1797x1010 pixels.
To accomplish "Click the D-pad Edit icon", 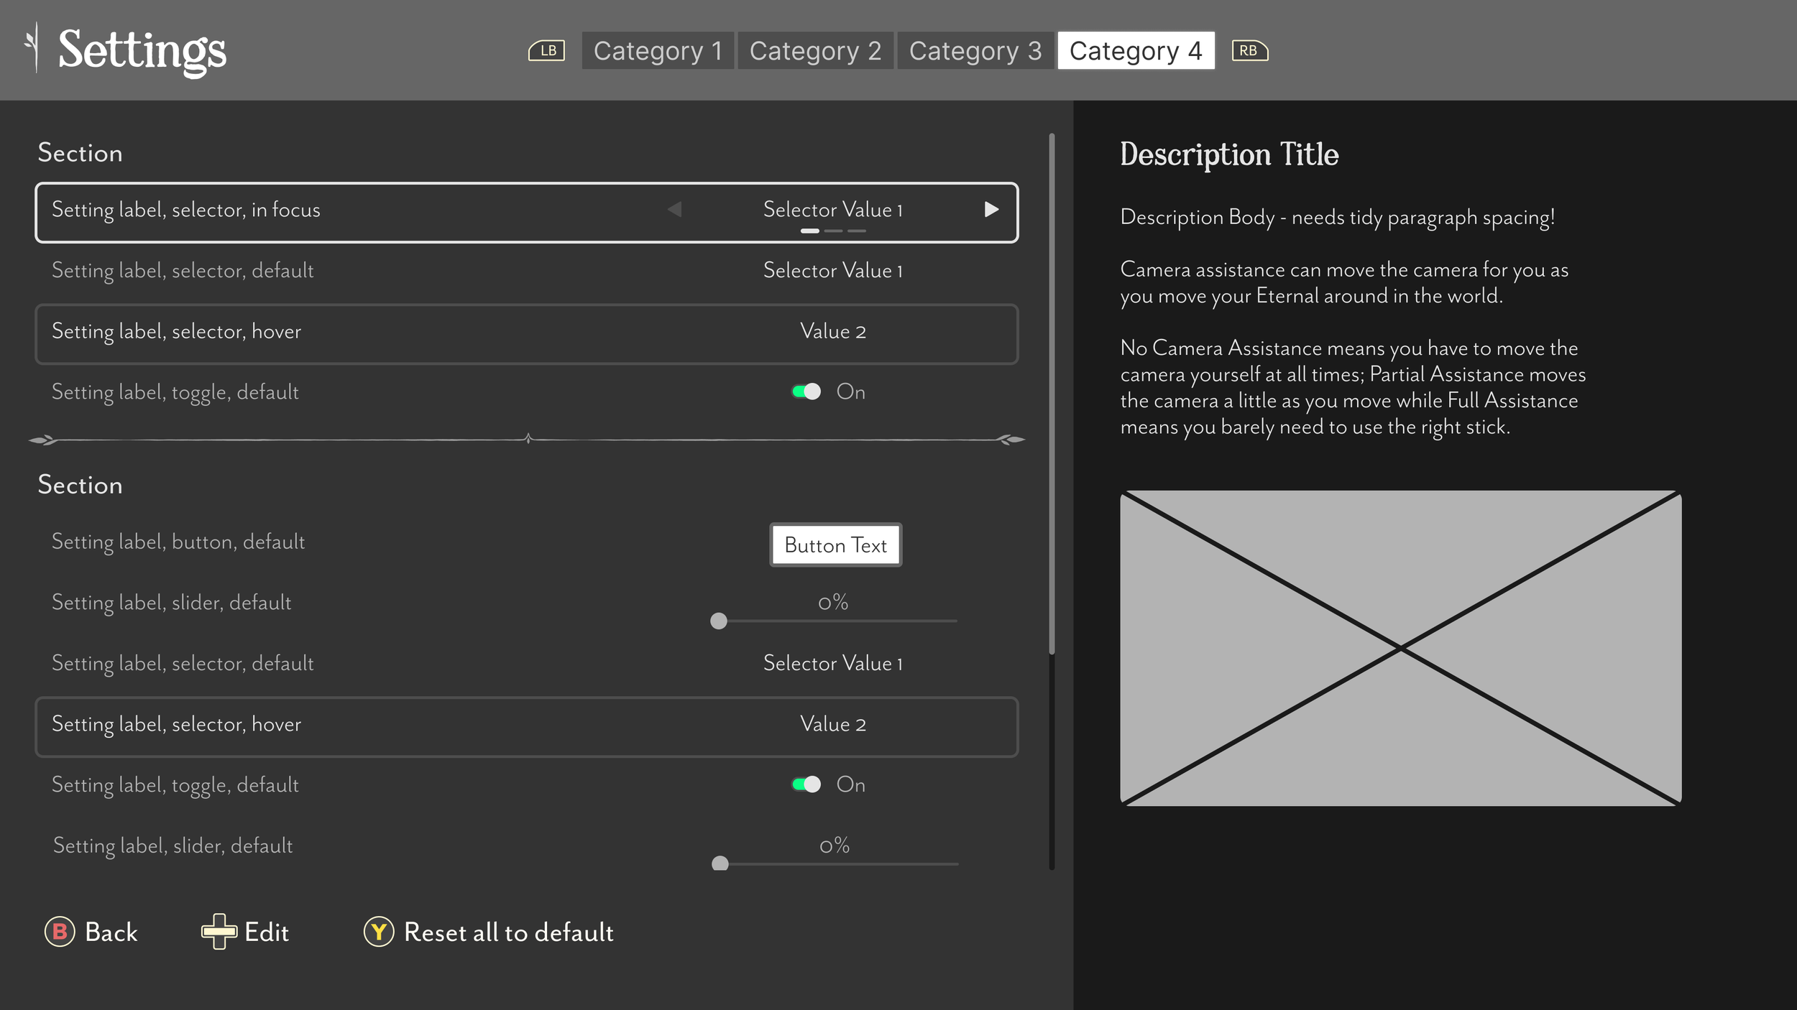I will 219,932.
